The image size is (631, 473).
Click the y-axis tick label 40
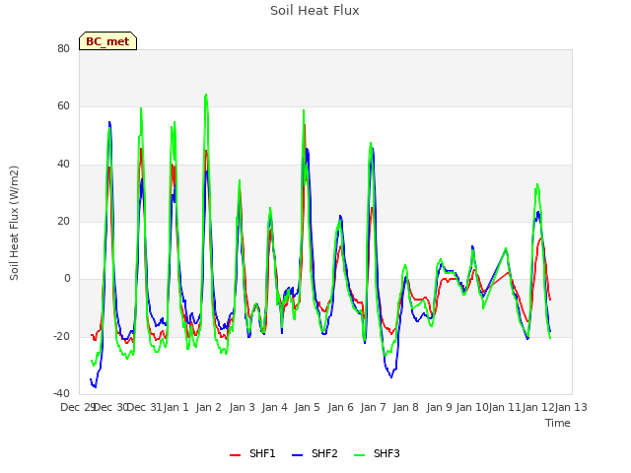(x=63, y=164)
